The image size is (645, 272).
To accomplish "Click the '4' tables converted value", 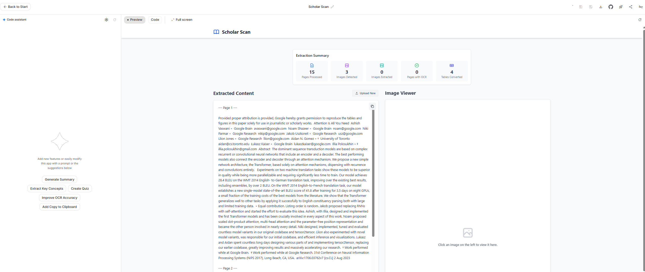I will [x=452, y=72].
